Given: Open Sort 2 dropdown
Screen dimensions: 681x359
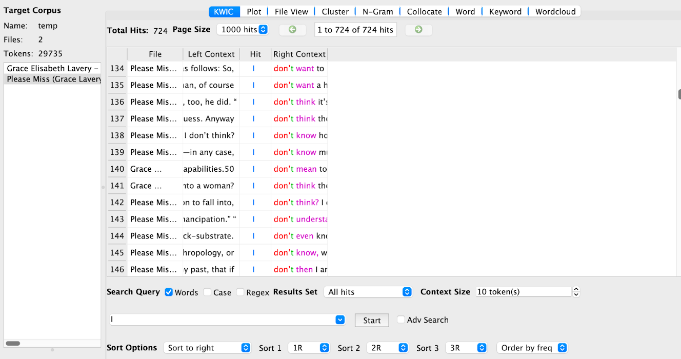Looking at the screenshot, I should click(x=387, y=348).
